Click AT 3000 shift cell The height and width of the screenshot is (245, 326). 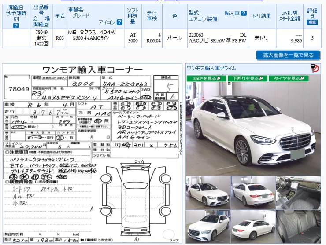point(133,38)
